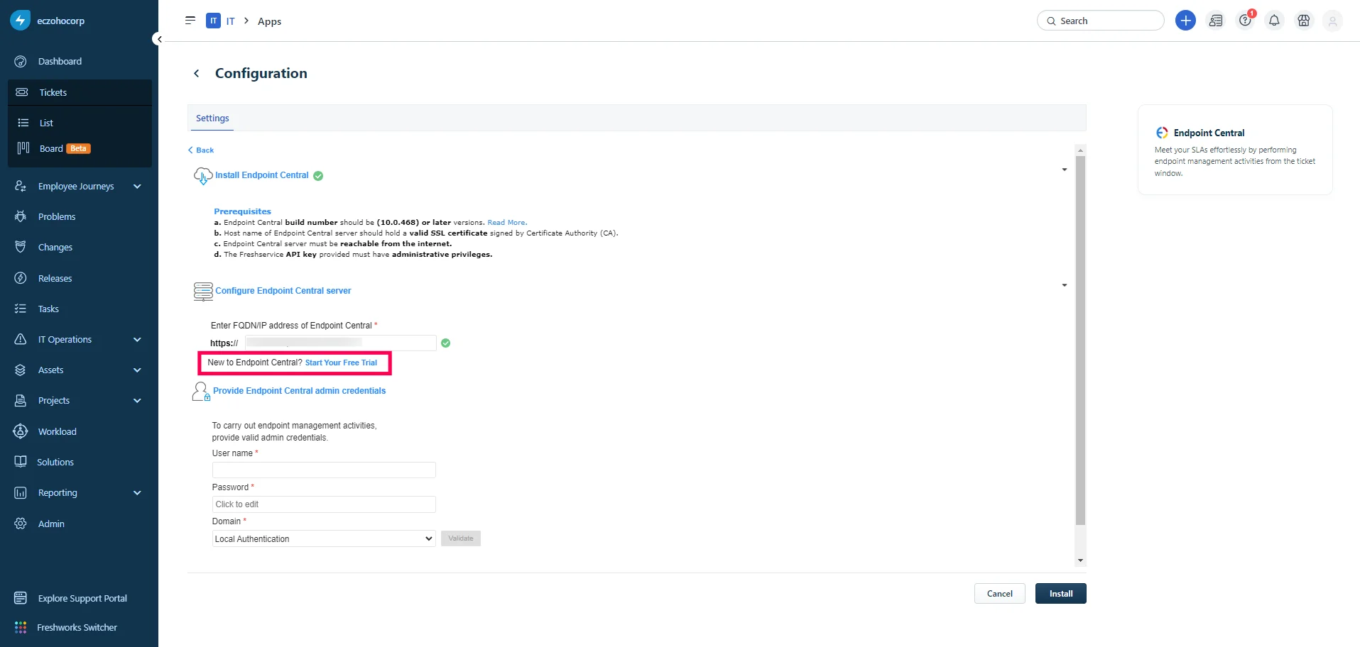Expand the Projects submenu
Image resolution: width=1360 pixels, height=647 pixels.
click(x=137, y=400)
